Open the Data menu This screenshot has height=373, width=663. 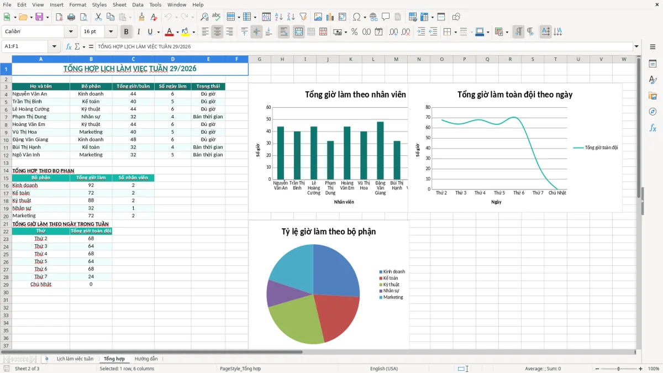pyautogui.click(x=138, y=4)
